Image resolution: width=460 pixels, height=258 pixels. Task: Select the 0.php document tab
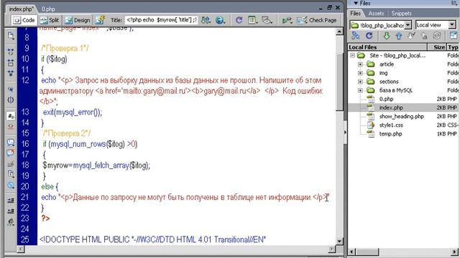[x=48, y=9]
